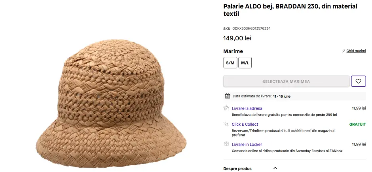Screen dimensions: 372x172
Task: Click the box icon for locker delivery
Action: (226, 144)
